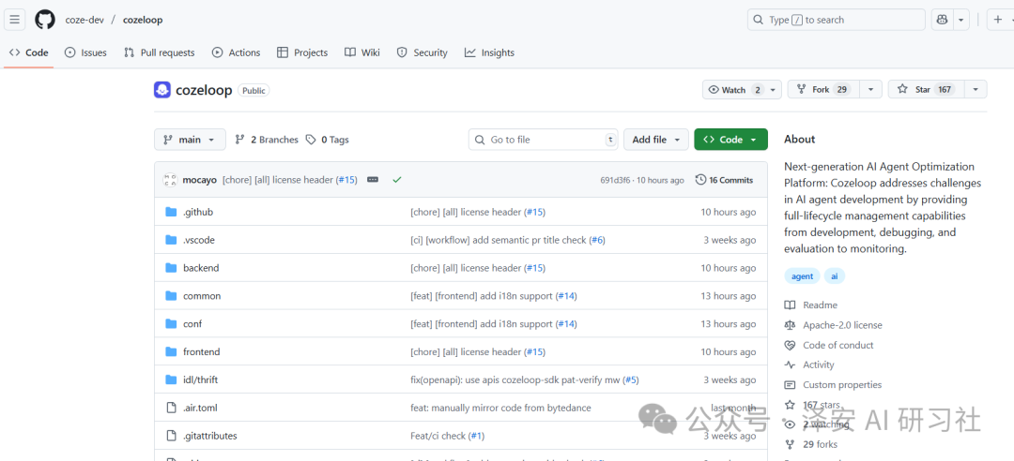Open the .air.toml file
This screenshot has width=1014, height=461.
coord(201,408)
